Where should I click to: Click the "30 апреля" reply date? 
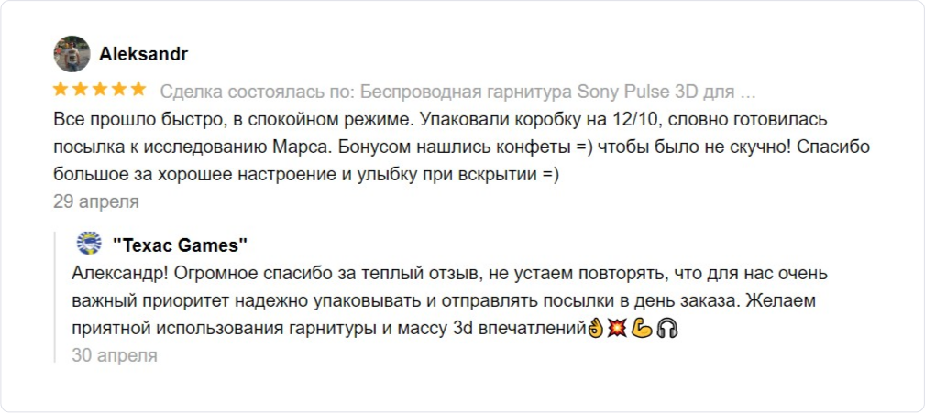click(x=115, y=355)
